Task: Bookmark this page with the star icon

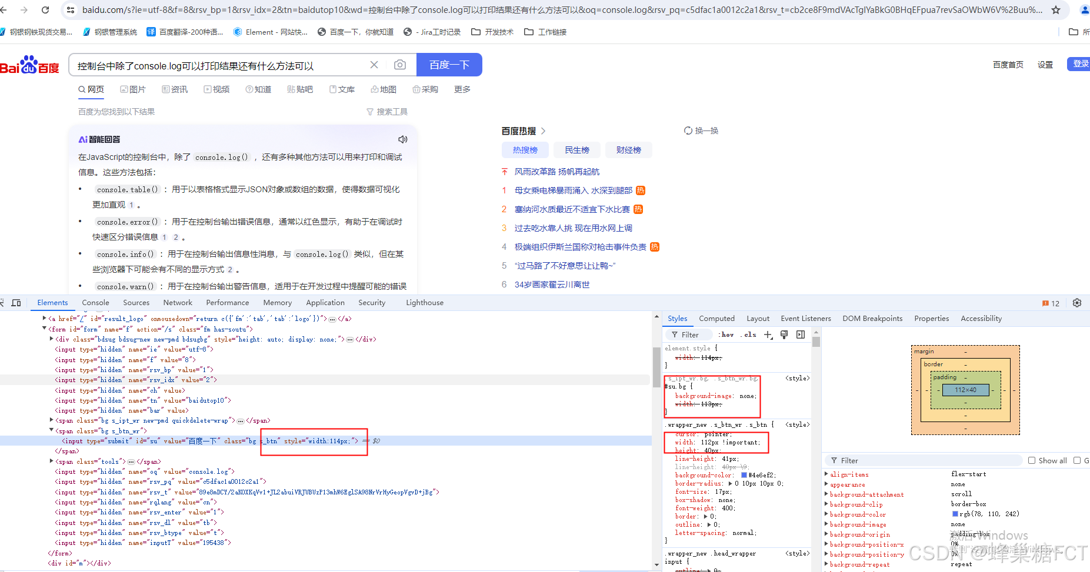Action: [1056, 10]
